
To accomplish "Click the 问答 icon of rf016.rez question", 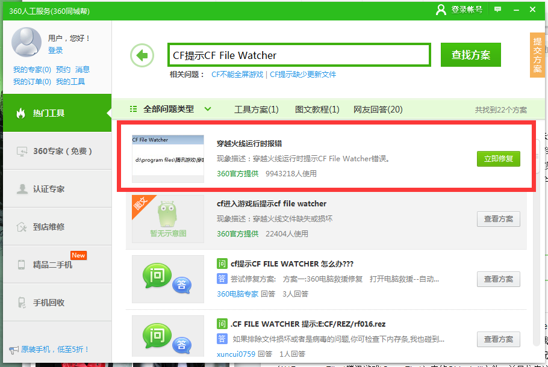I will tap(168, 336).
